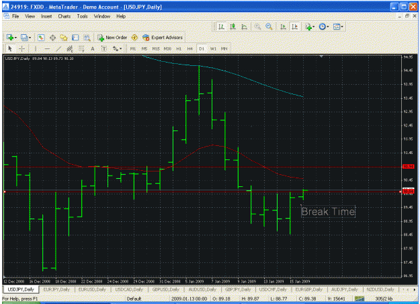The width and height of the screenshot is (420, 304).
Task: Switch to EURUSD,Daily chart tab
Action: (x=92, y=289)
